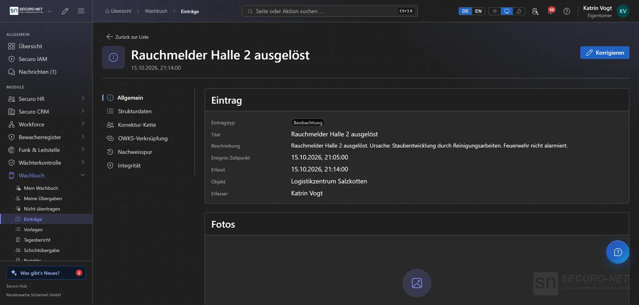Click the Beobachtung entry type badge
This screenshot has width=639, height=305.
point(308,122)
